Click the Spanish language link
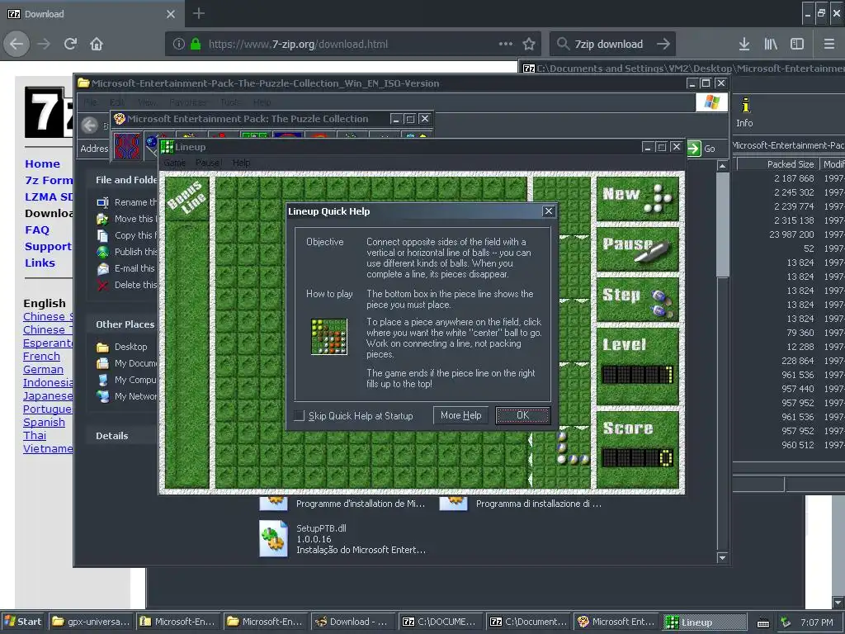845x634 pixels. (44, 422)
